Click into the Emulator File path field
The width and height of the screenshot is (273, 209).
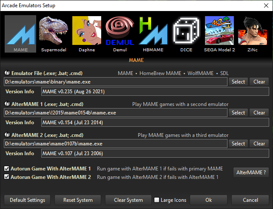pos(115,82)
